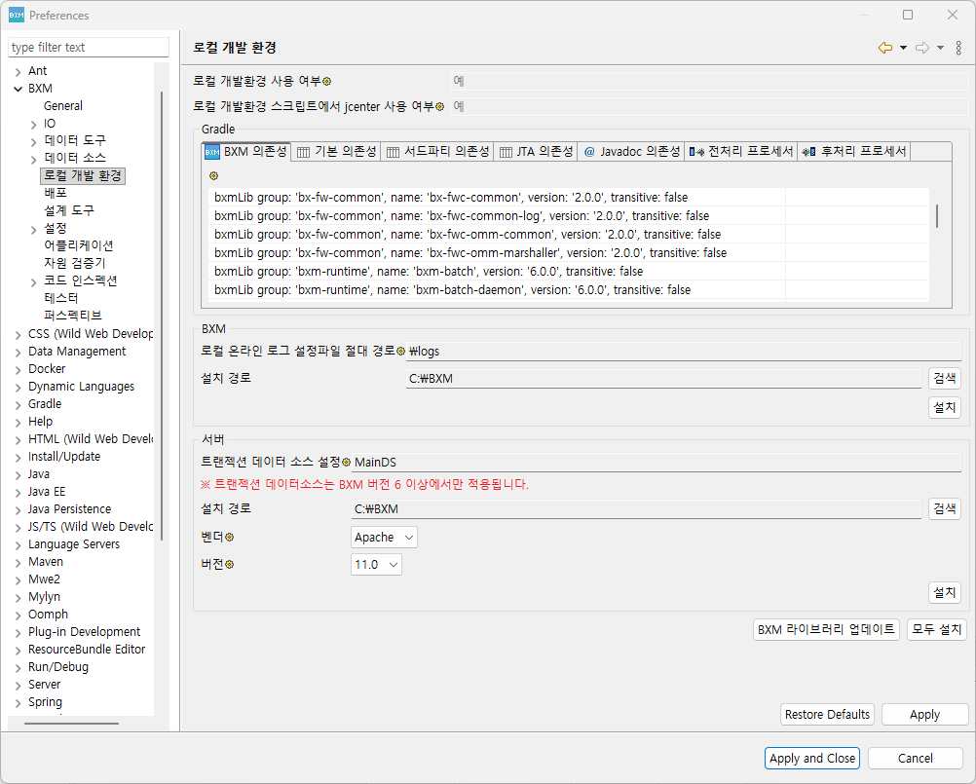The width and height of the screenshot is (976, 784).
Task: Click the BXM 라이브러리 업데이트 button
Action: 826,629
